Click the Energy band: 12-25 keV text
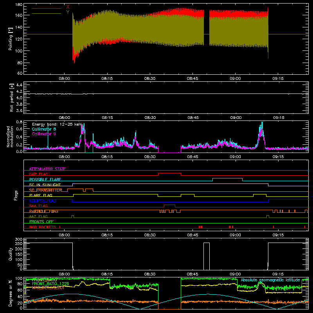The image size is (313, 313). [57, 124]
